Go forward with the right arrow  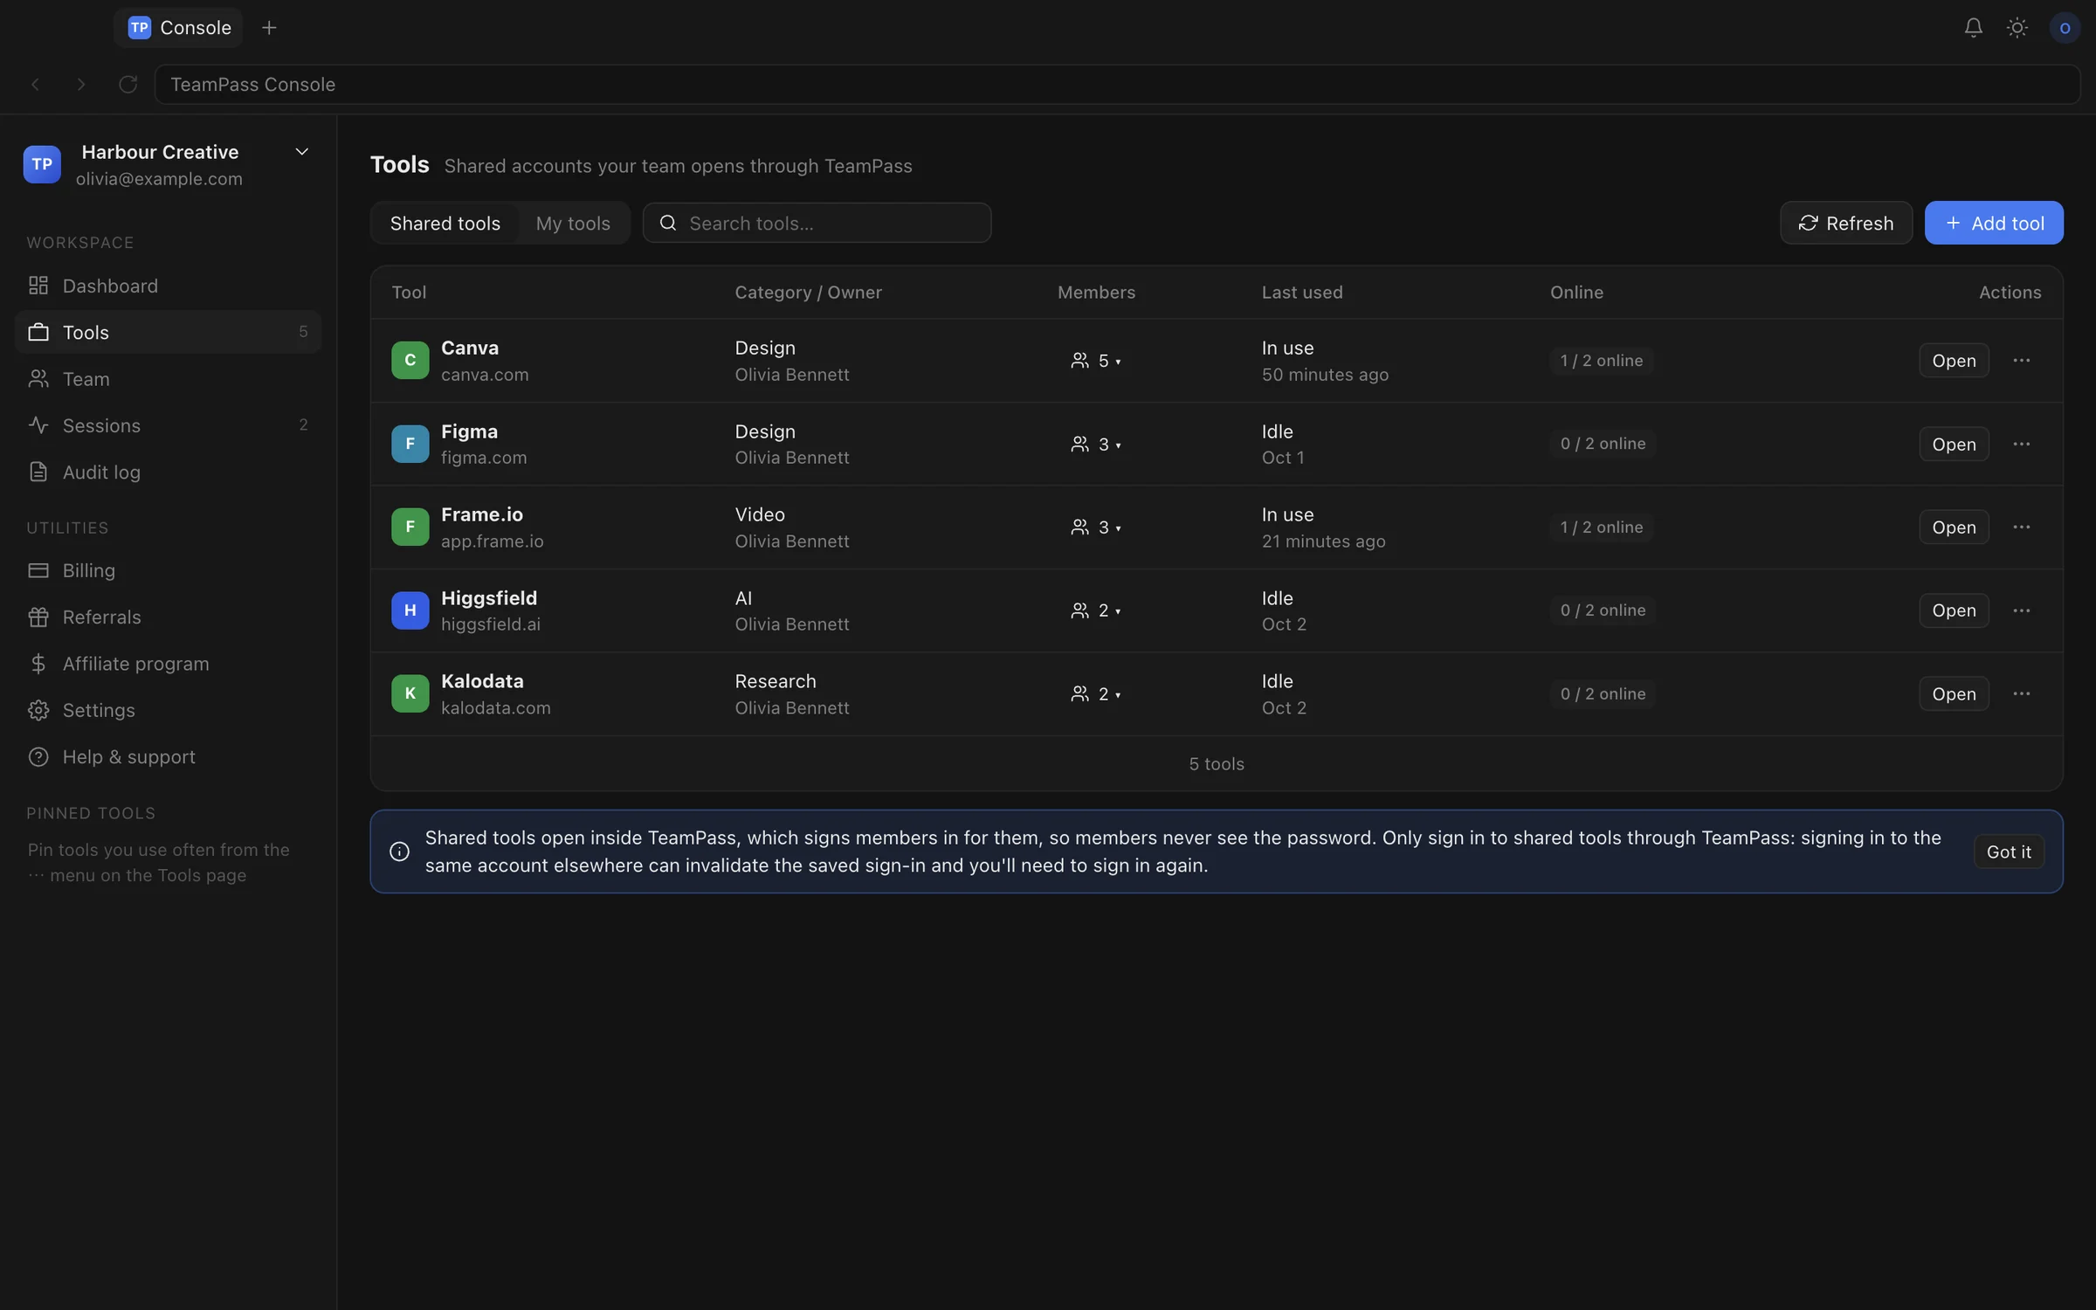pyautogui.click(x=81, y=85)
